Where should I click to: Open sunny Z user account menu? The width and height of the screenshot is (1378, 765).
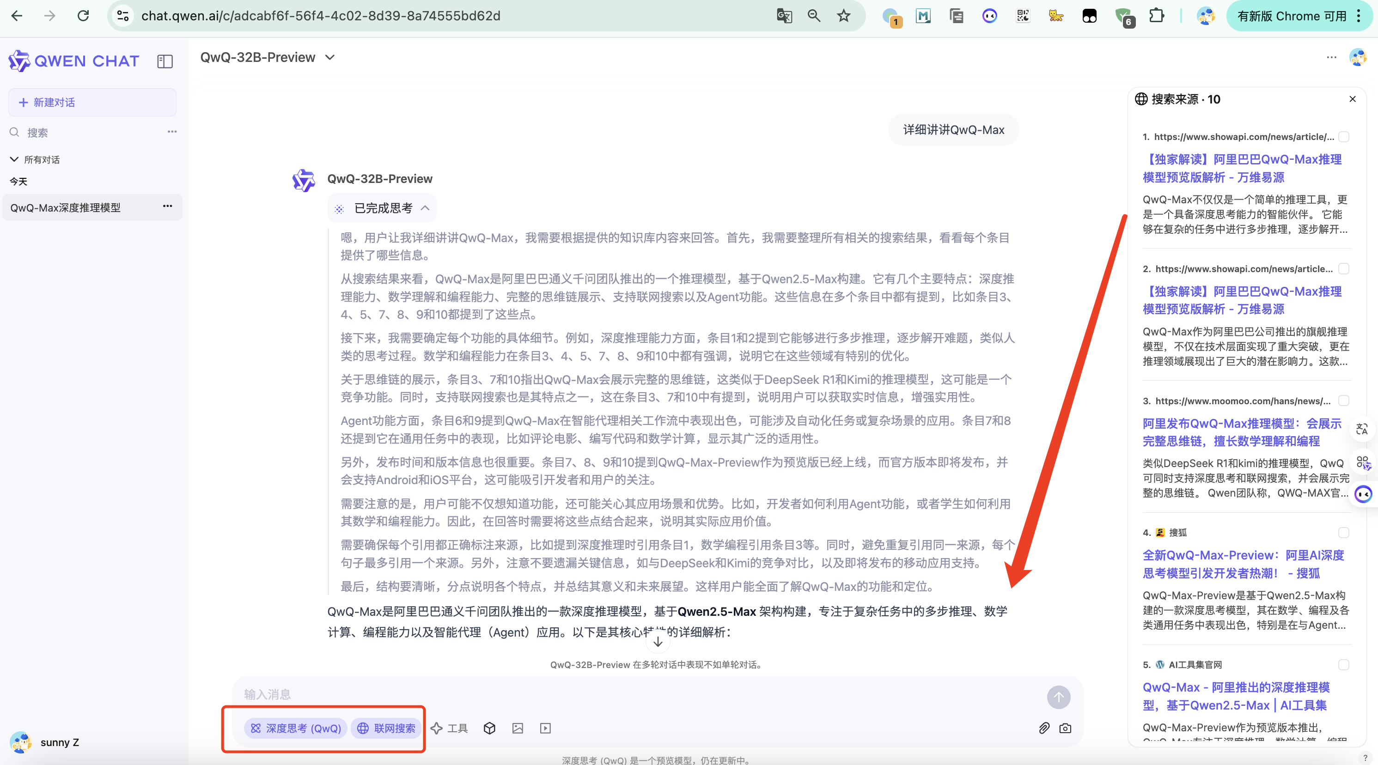45,742
